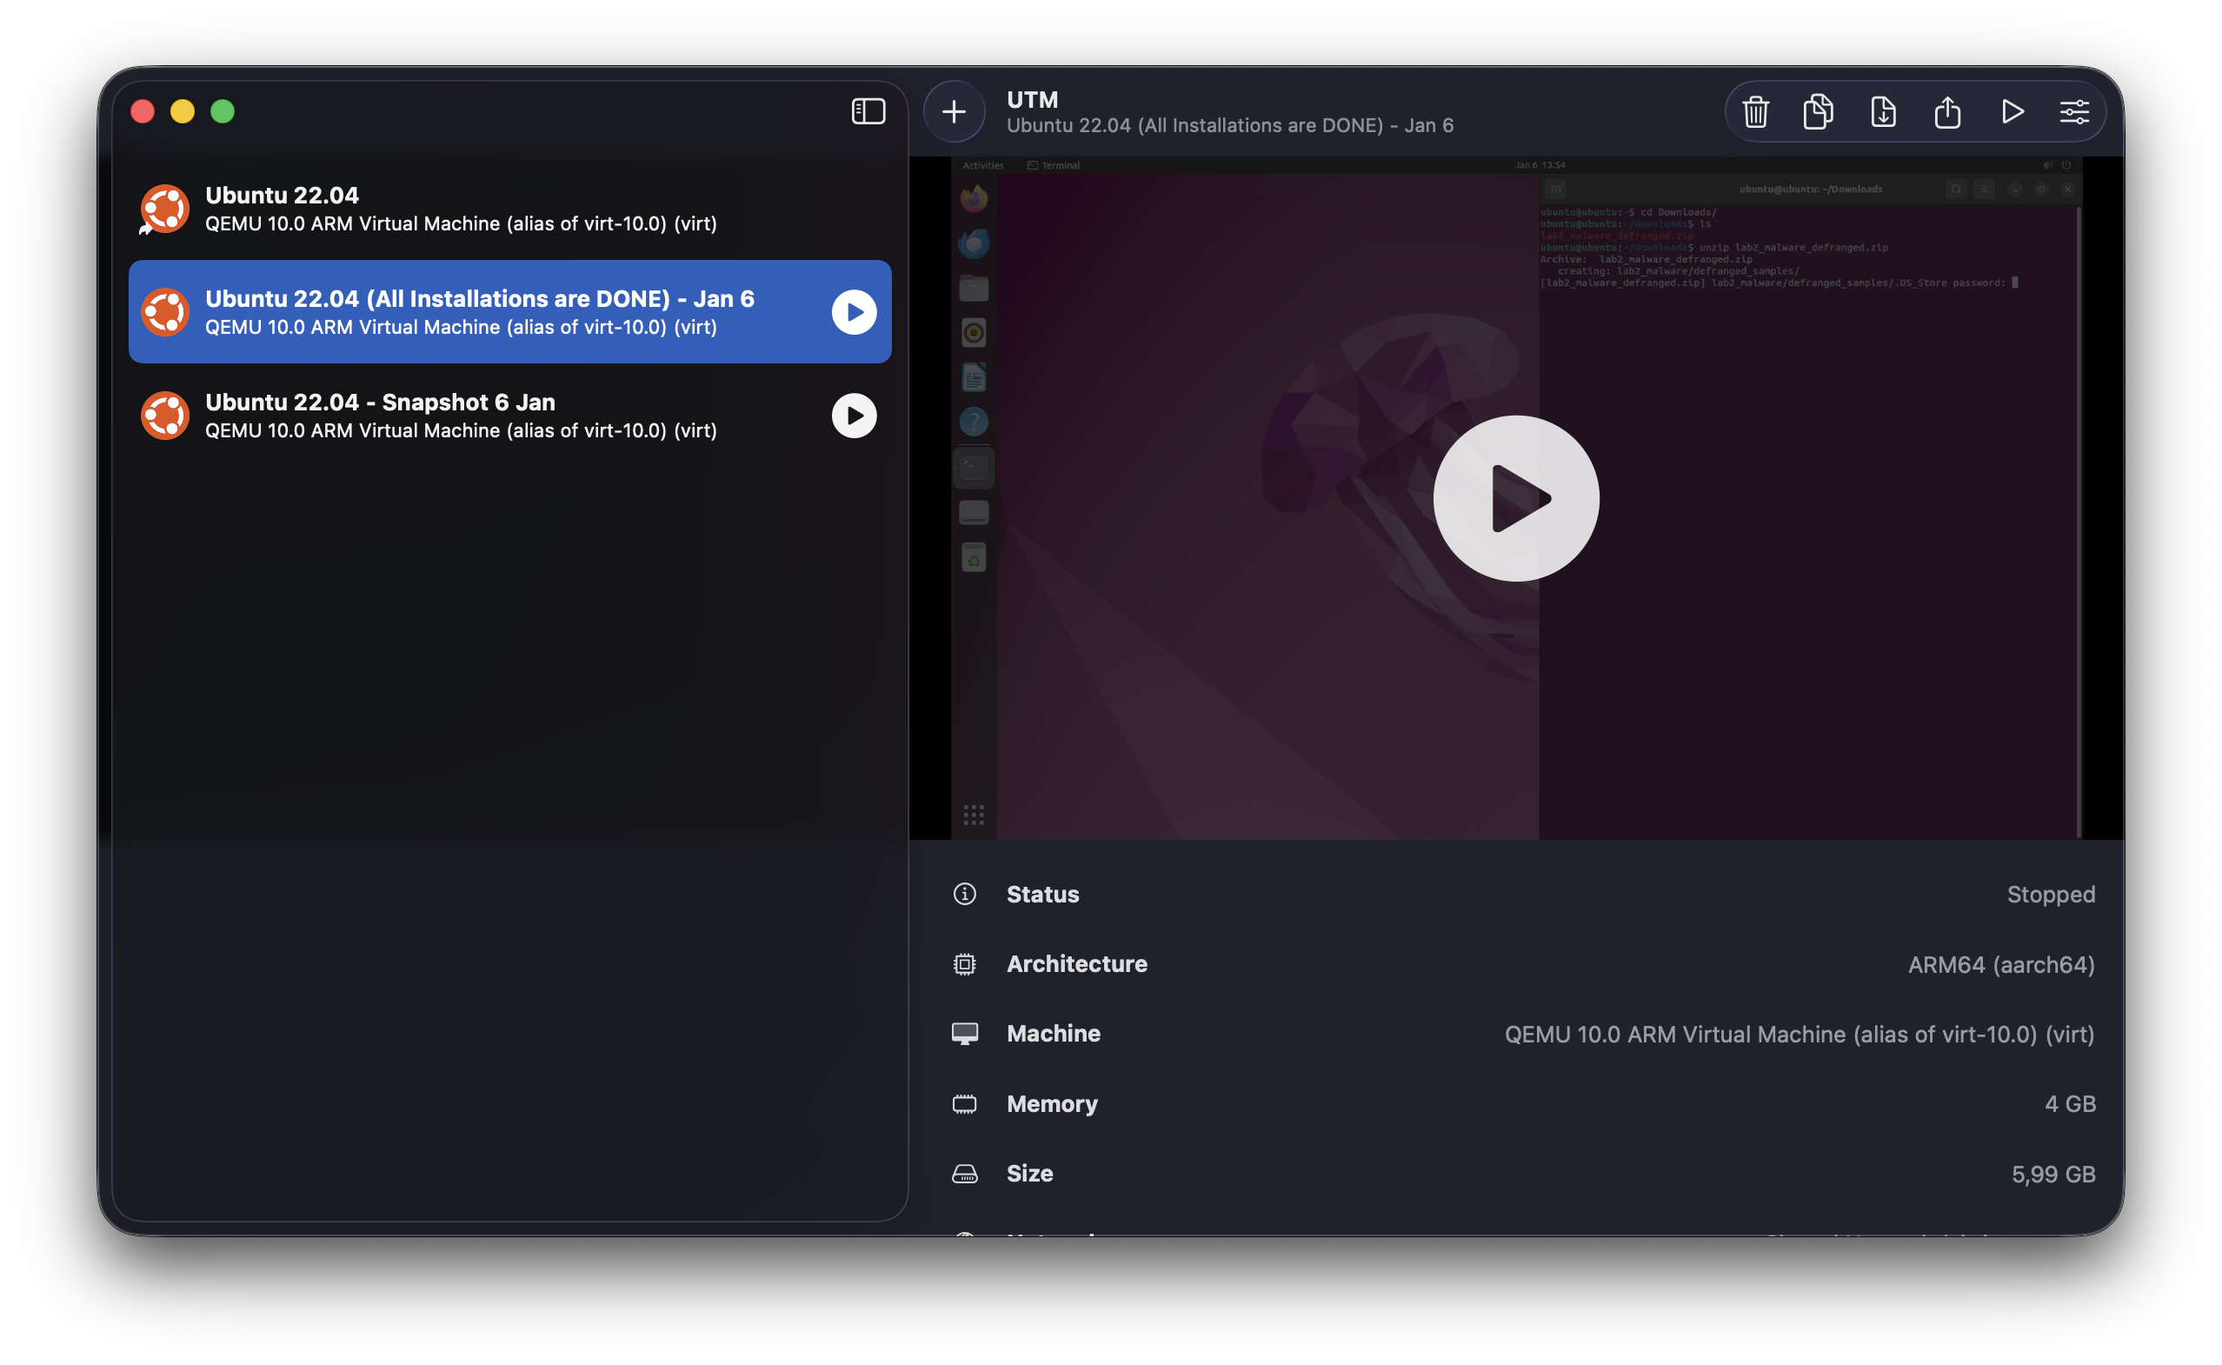Minimize the UTM window with yellow button
The width and height of the screenshot is (2222, 1365).
(183, 111)
